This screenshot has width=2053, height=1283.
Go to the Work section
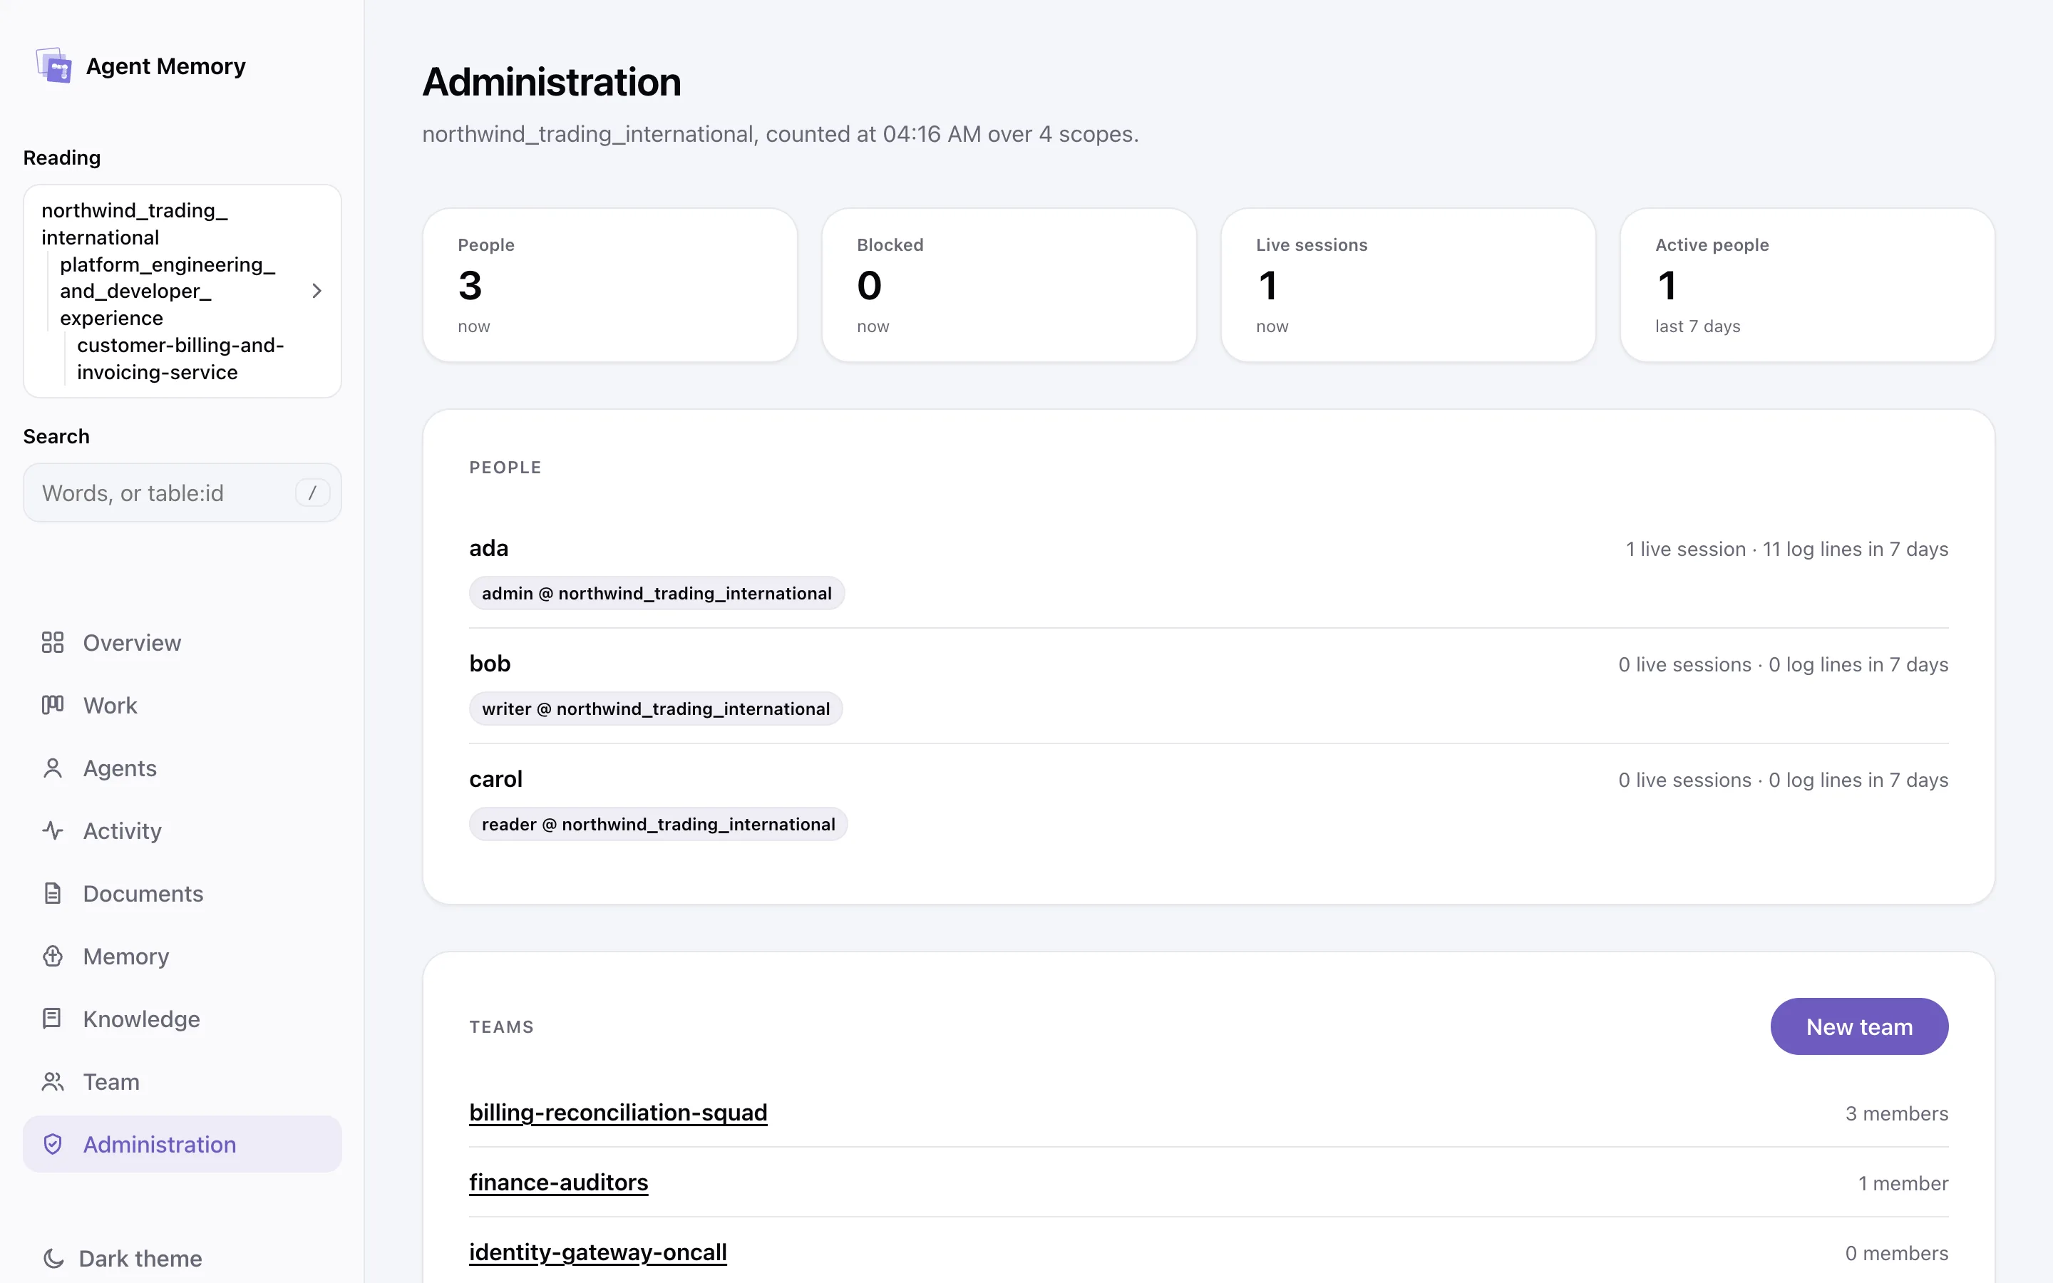pos(182,705)
